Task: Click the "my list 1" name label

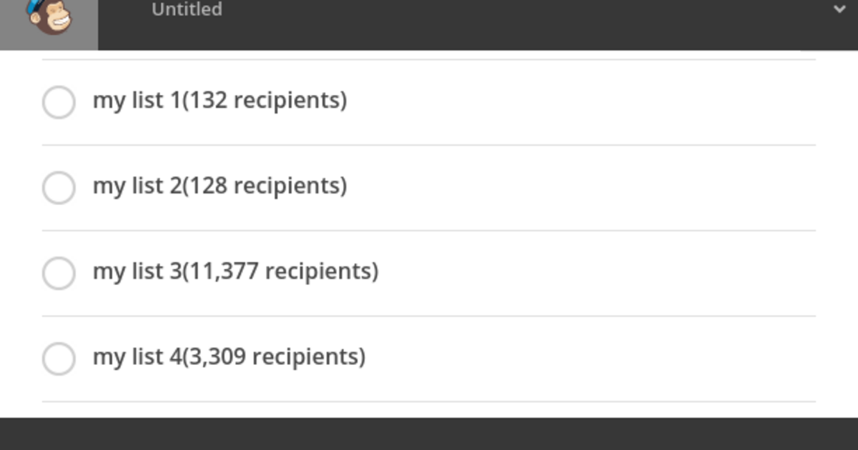Action: (137, 100)
